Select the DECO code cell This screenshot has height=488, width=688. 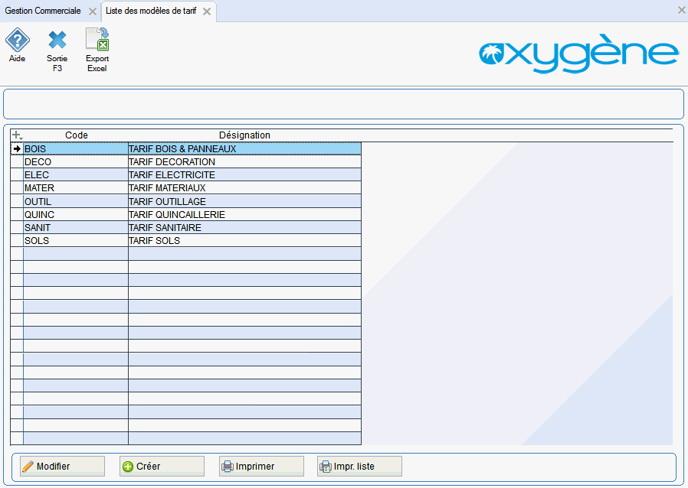76,162
